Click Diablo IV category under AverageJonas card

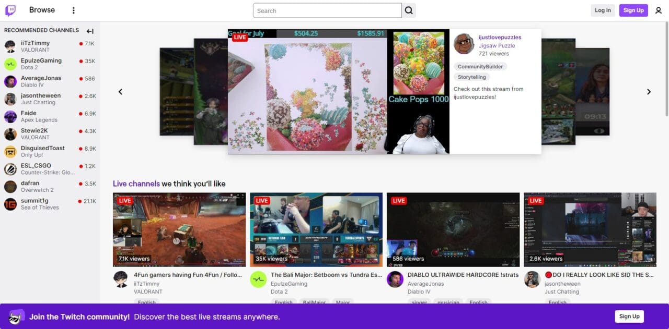(419, 292)
